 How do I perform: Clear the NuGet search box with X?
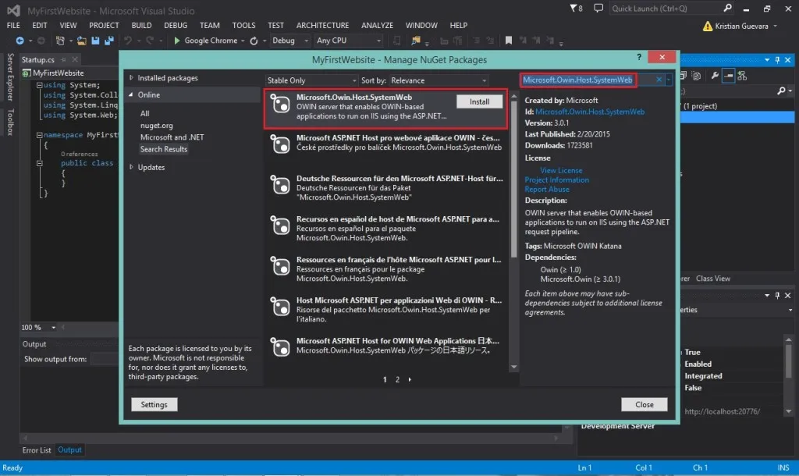659,80
